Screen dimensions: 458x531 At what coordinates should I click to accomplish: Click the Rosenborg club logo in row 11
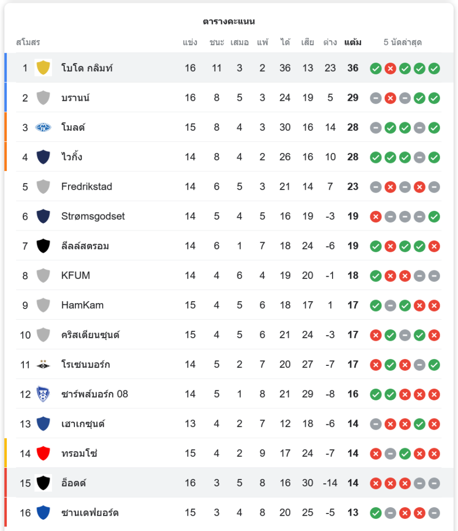click(44, 364)
